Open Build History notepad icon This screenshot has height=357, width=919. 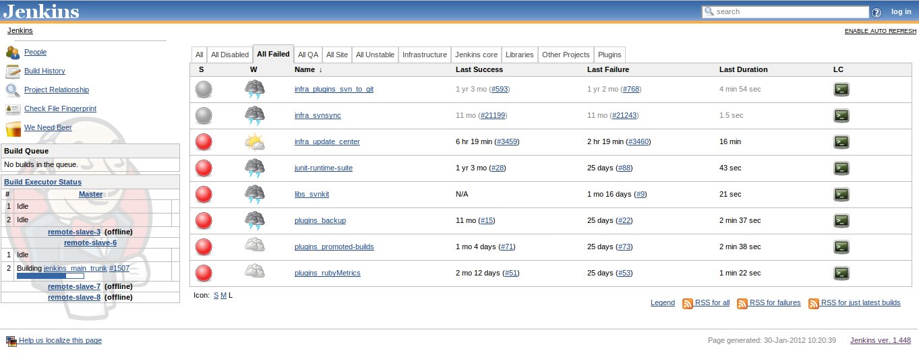click(13, 71)
